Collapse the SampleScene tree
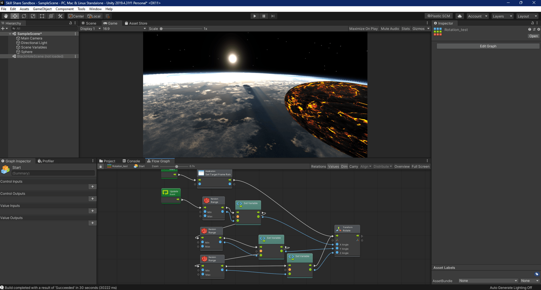Screen dimensions: 541x290 tap(10, 34)
